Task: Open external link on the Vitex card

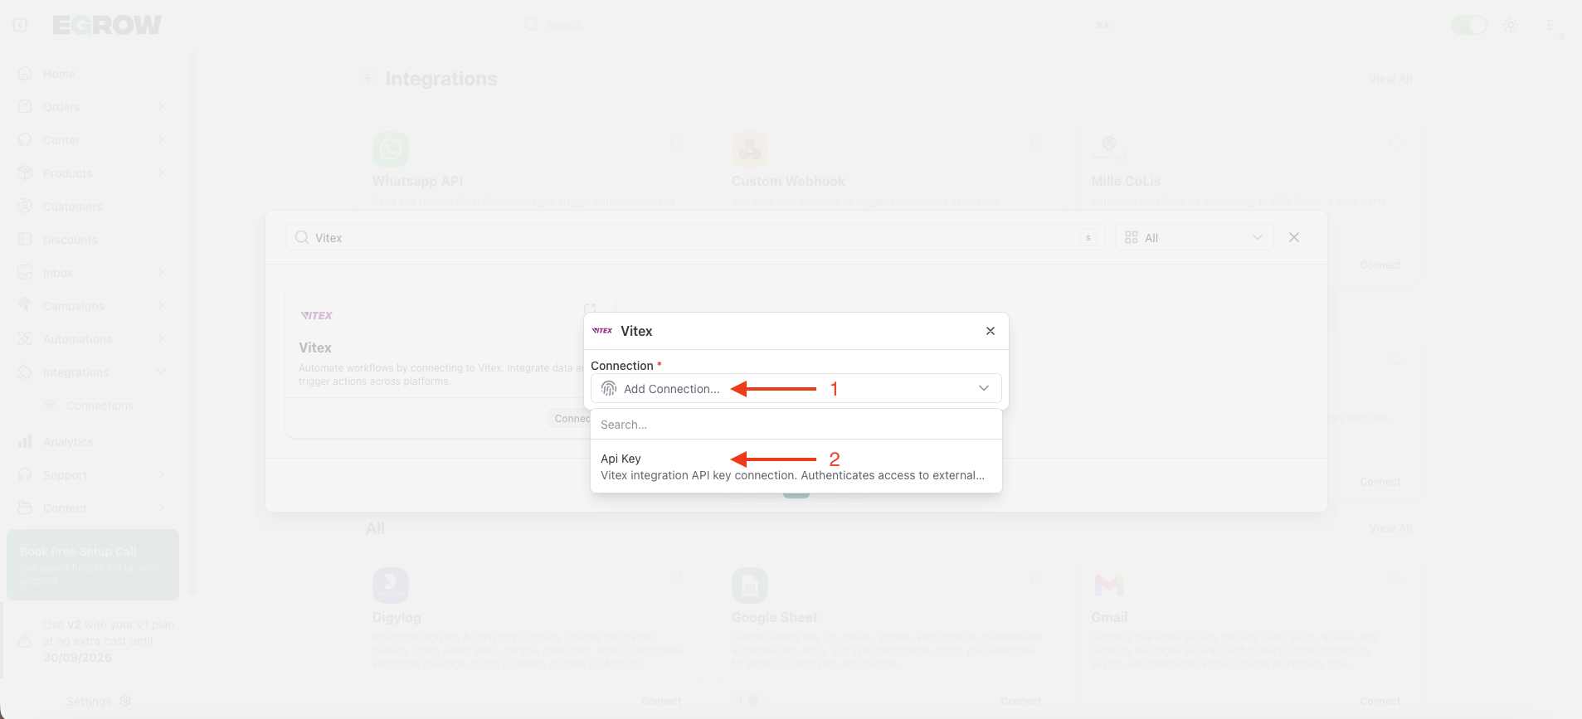Action: (x=590, y=308)
